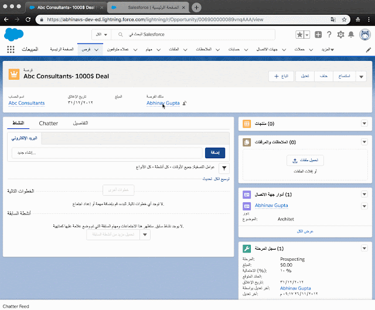Image resolution: width=375 pixels, height=310 pixels.
Task: Open Notes and Attachments actions dropdown
Action: point(364,142)
